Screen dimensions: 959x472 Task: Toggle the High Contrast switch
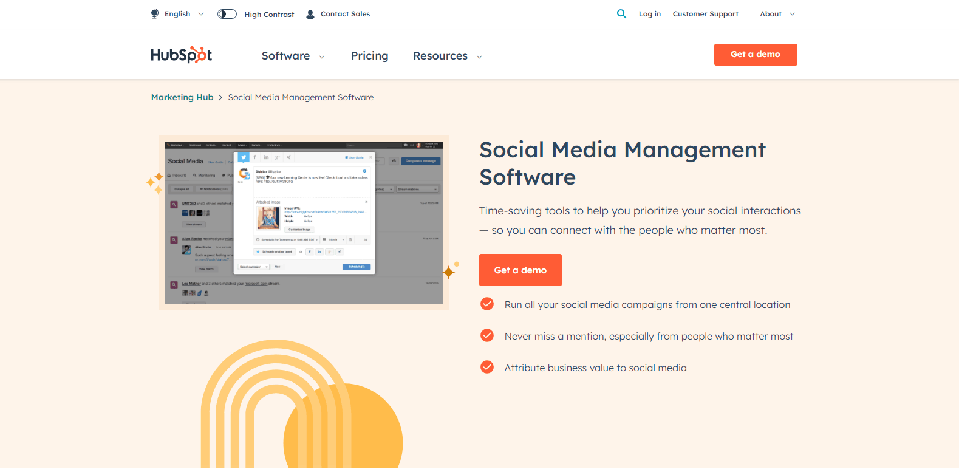227,14
